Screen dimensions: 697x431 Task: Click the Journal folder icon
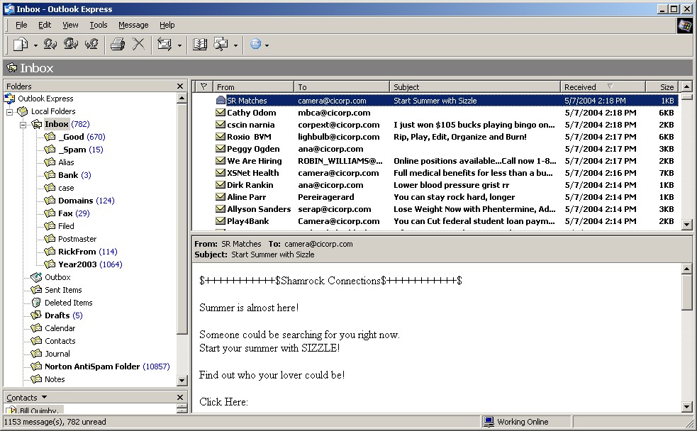[x=36, y=354]
